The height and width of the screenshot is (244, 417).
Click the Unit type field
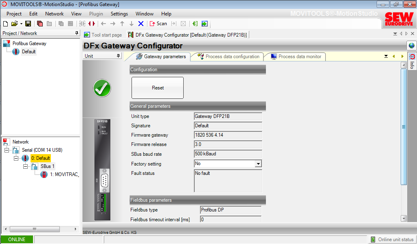pos(228,116)
